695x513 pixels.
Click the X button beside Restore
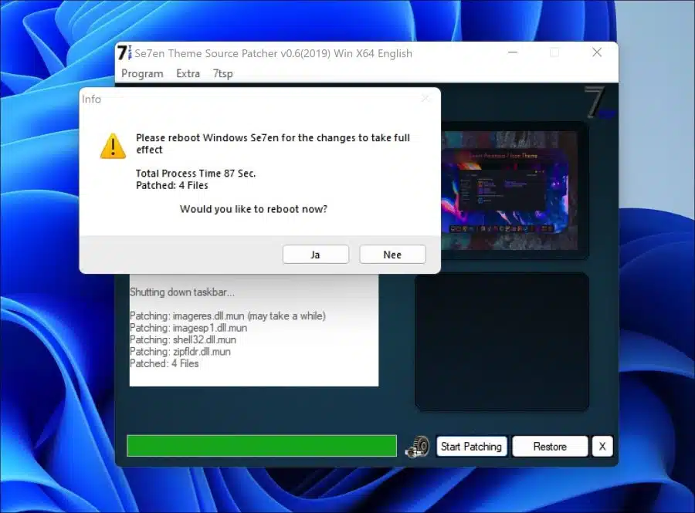pyautogui.click(x=602, y=446)
